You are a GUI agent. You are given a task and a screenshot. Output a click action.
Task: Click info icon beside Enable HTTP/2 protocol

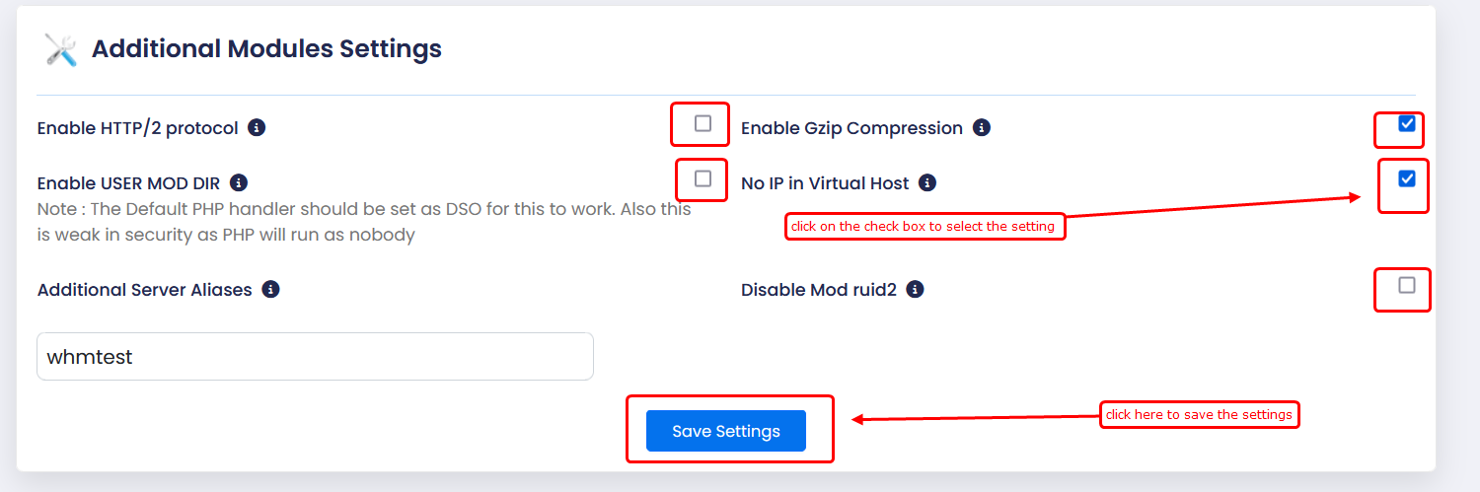(257, 127)
